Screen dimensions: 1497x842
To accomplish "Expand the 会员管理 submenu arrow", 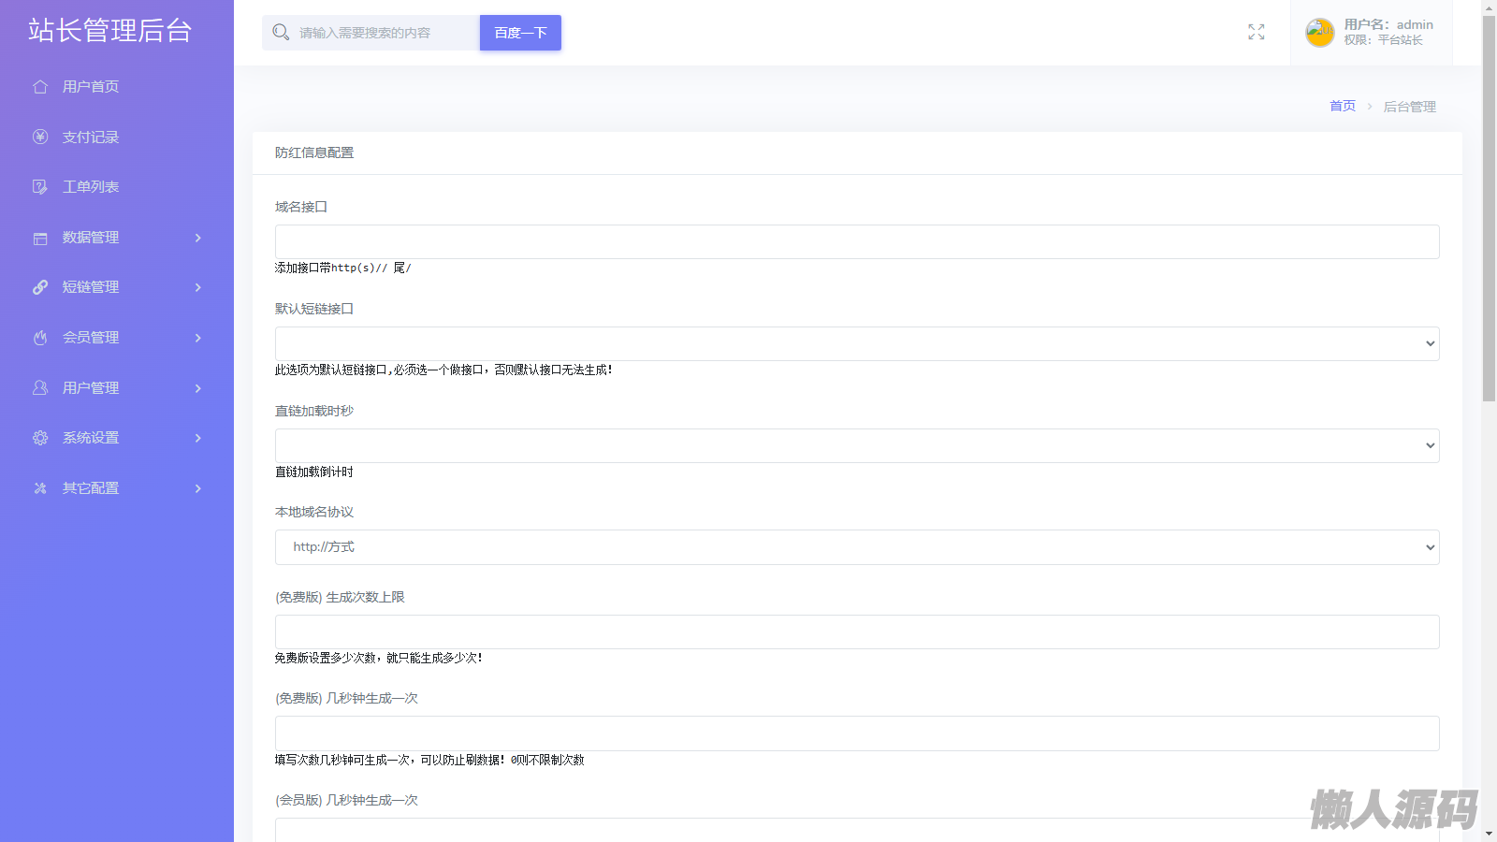I will pyautogui.click(x=198, y=338).
